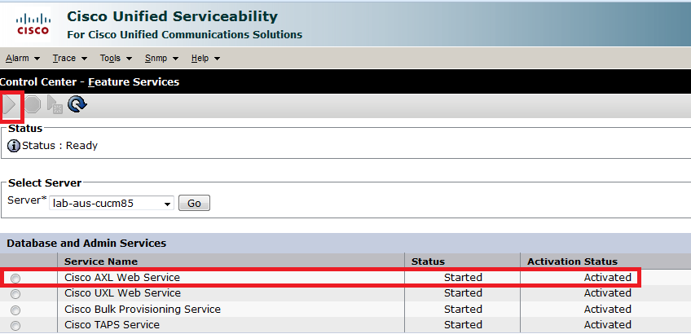Click Cisco TAPS Service name

112,325
